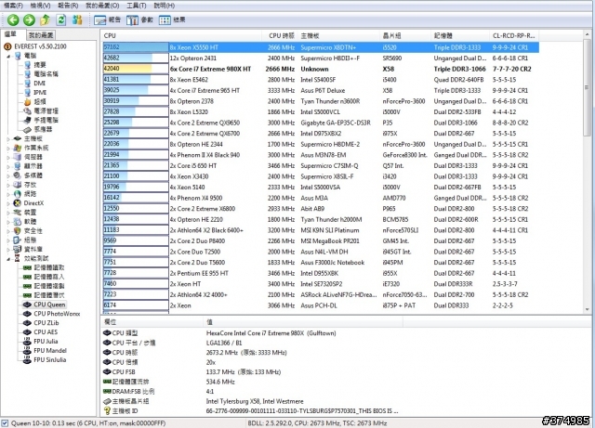Click the green Forward arrow toolbar icon
Viewport: 595px width, 428px height.
[x=29, y=19]
